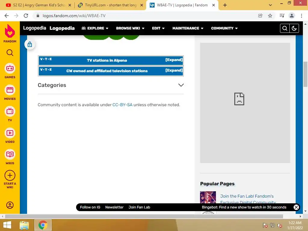This screenshot has height=231, width=308.
Task: Open the Action Center flag tray icon
Action: pyautogui.click(x=265, y=225)
